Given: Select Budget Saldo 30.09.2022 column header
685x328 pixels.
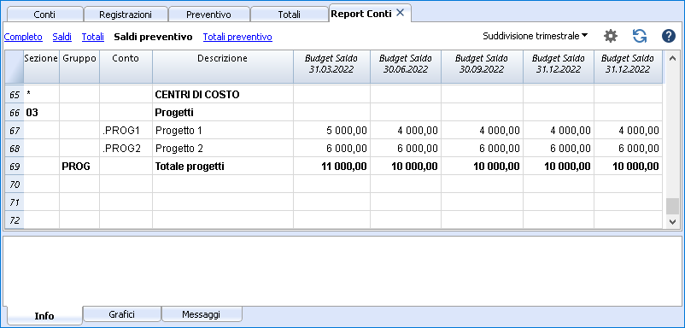Looking at the screenshot, I should pos(482,67).
